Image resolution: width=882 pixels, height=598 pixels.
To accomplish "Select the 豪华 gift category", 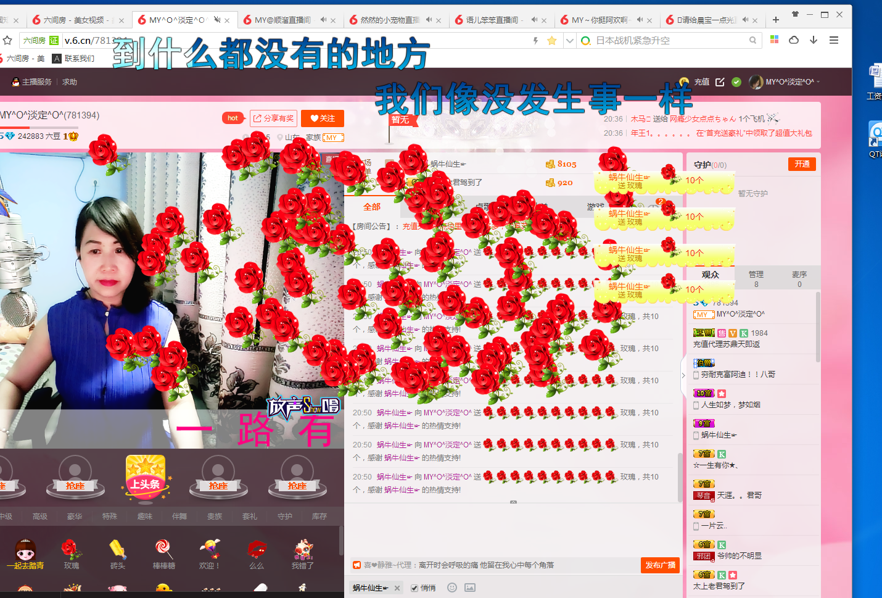I will tap(75, 517).
